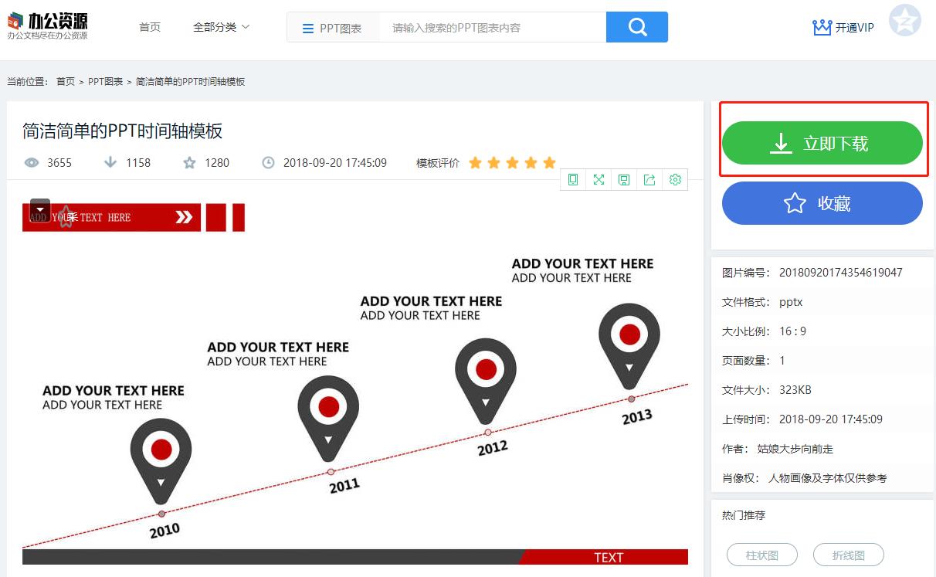Rate the template with the fifth star
936x577 pixels.
(549, 163)
